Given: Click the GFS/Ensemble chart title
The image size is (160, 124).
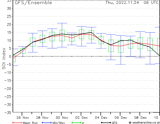Looking at the screenshot, I should tap(33, 3).
